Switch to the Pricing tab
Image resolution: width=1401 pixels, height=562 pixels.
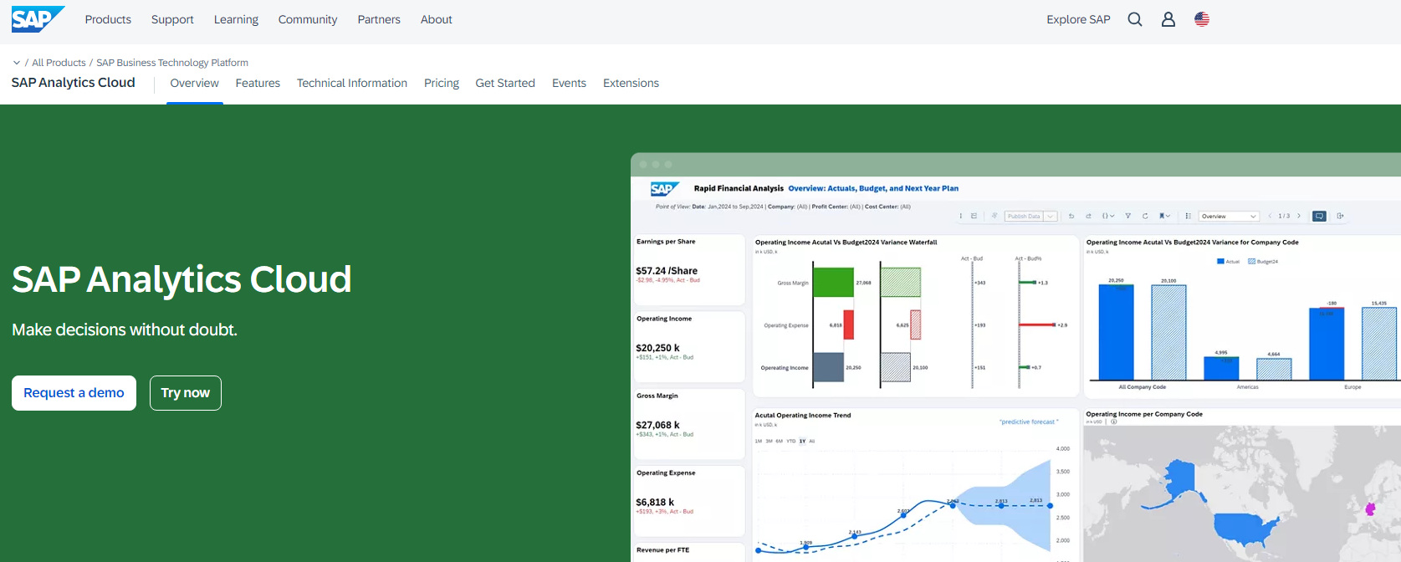tap(442, 83)
